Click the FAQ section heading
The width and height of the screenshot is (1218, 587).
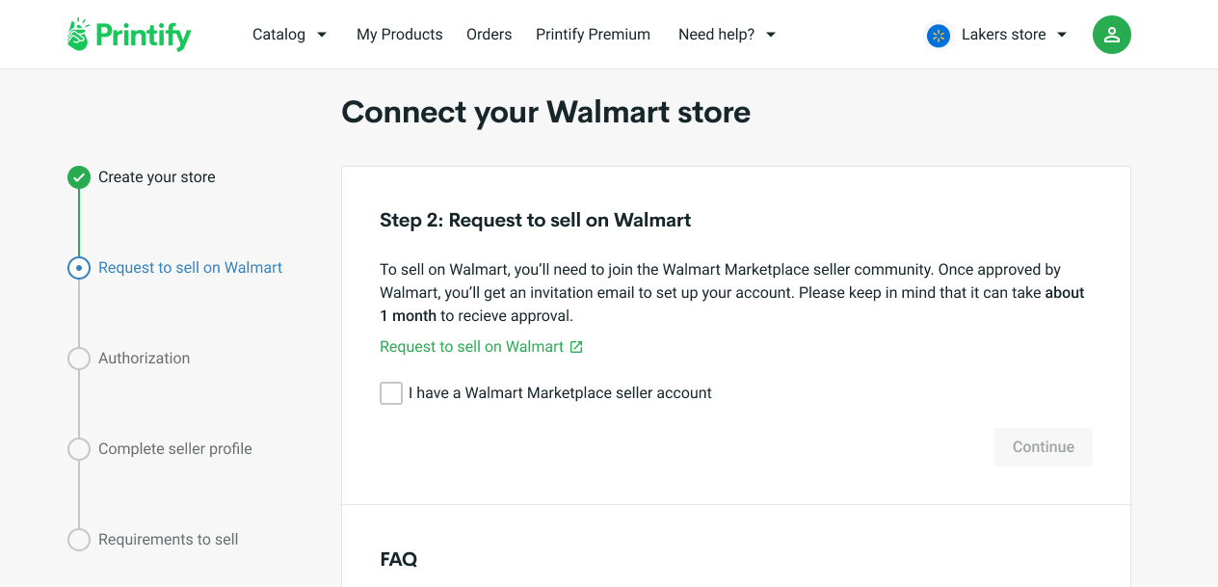[397, 559]
